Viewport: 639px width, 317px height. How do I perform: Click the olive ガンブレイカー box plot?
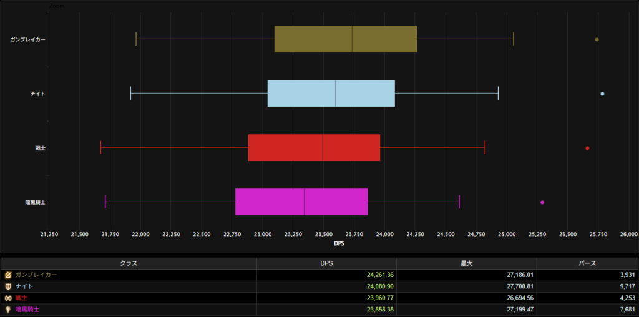coord(345,39)
